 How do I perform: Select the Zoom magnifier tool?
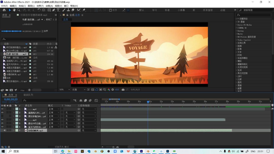(x=19, y=10)
